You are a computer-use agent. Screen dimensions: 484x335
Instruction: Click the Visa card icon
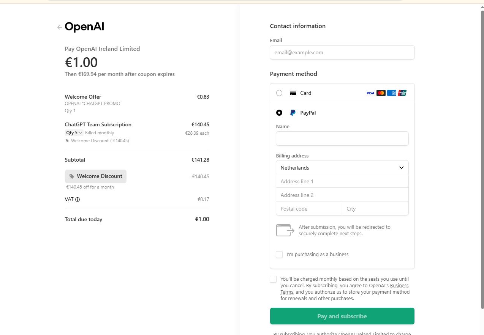point(370,93)
